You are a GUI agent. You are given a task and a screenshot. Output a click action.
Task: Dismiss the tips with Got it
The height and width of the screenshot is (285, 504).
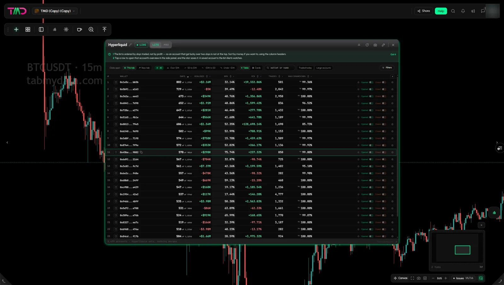pos(393,54)
